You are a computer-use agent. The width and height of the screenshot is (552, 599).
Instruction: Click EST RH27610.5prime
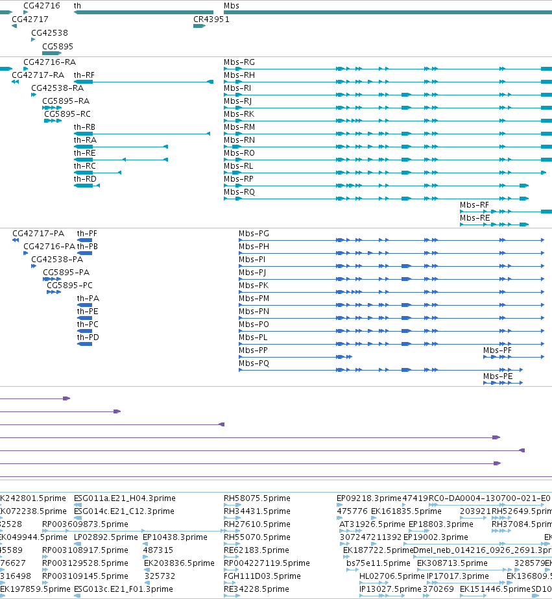[x=257, y=524]
